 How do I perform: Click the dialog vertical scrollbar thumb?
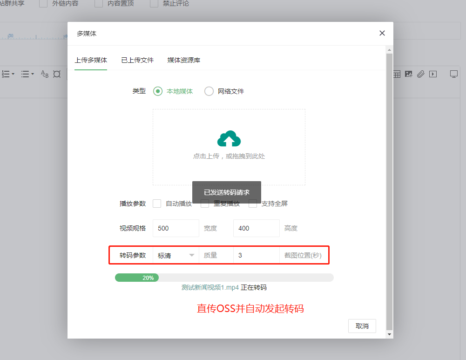[389, 192]
